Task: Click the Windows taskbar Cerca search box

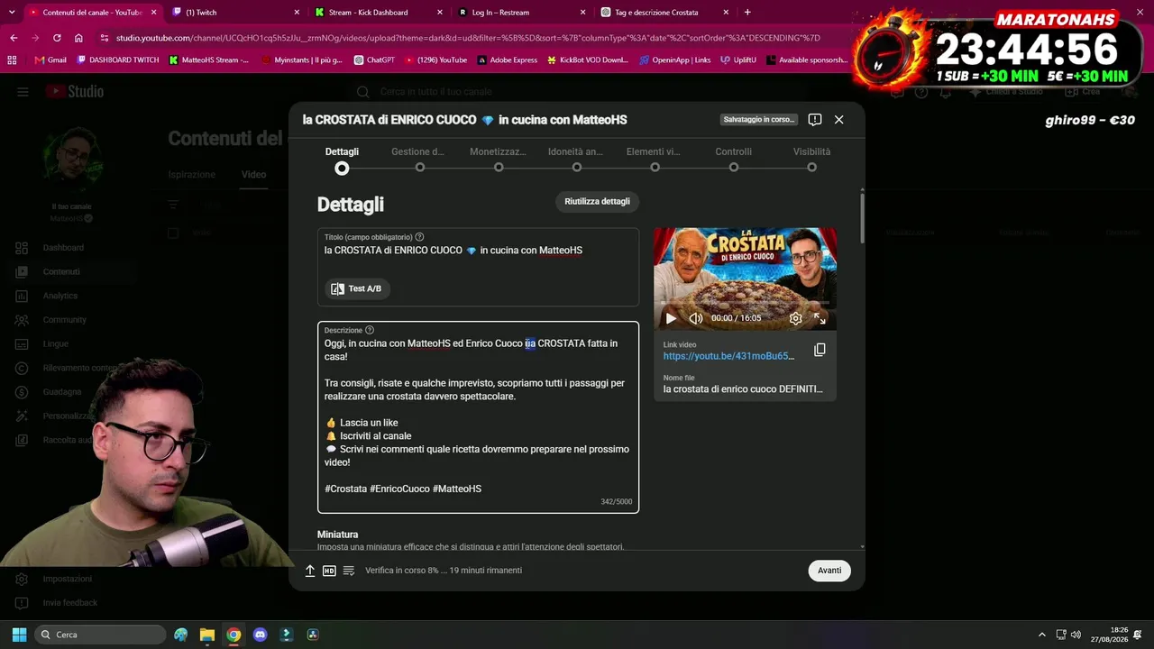Action: coord(100,635)
